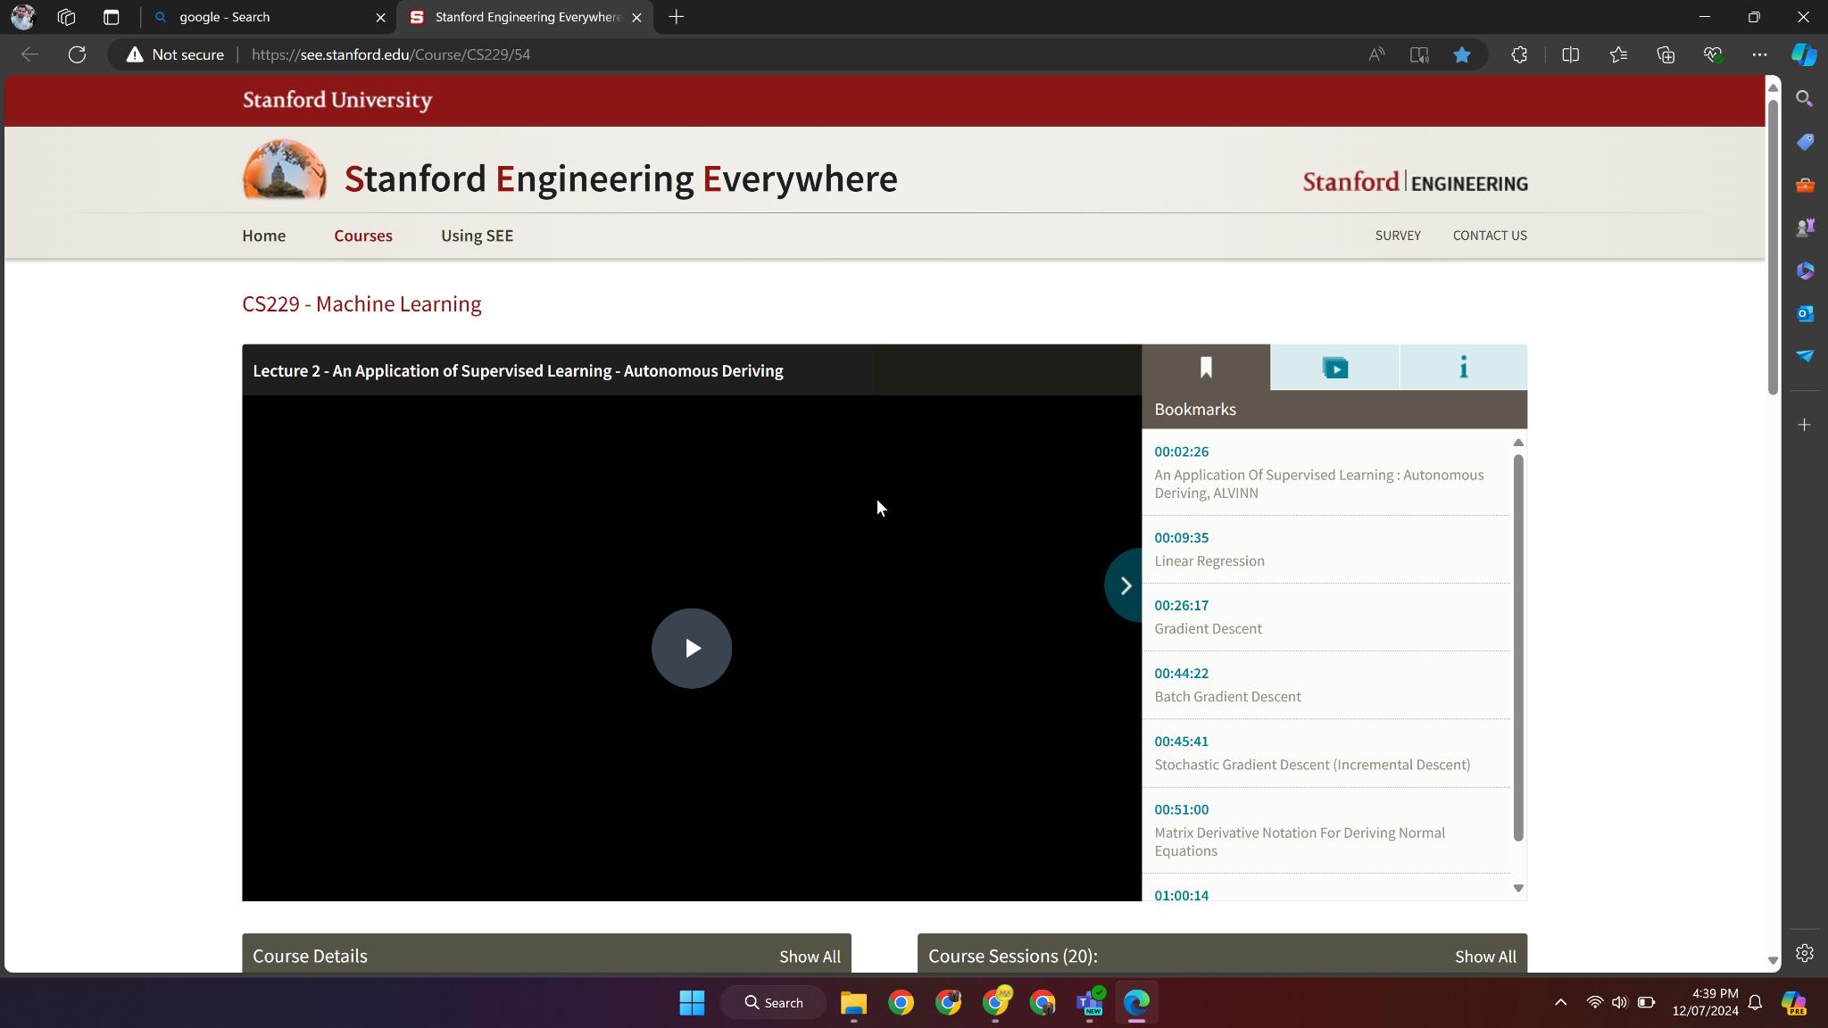
Task: Jump to Batch Gradient Descent 00:44:22
Action: pos(1181,673)
